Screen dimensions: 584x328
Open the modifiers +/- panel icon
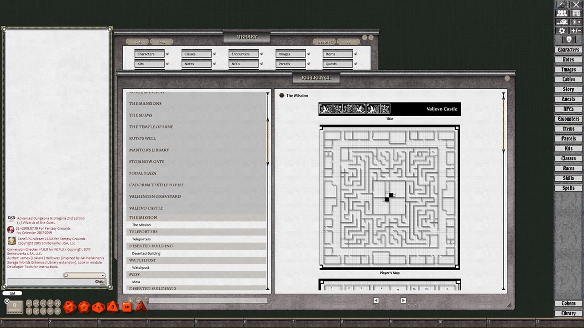(576, 31)
